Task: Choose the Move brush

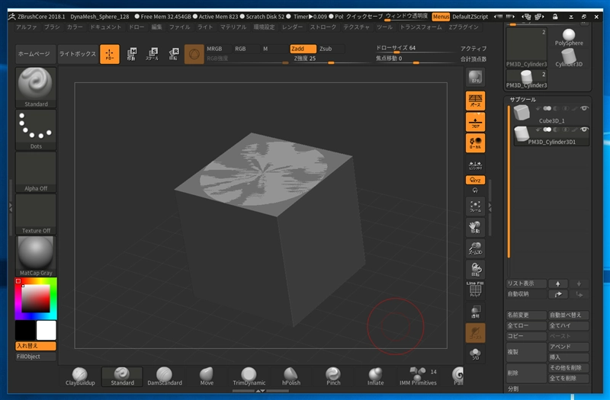Action: [207, 376]
